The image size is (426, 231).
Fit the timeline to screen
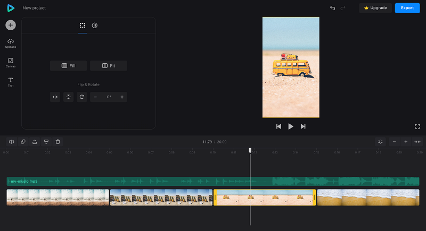(x=417, y=142)
